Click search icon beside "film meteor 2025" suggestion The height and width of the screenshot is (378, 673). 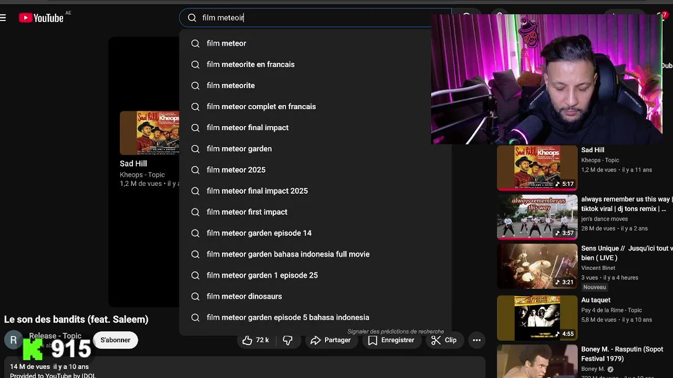pos(195,170)
